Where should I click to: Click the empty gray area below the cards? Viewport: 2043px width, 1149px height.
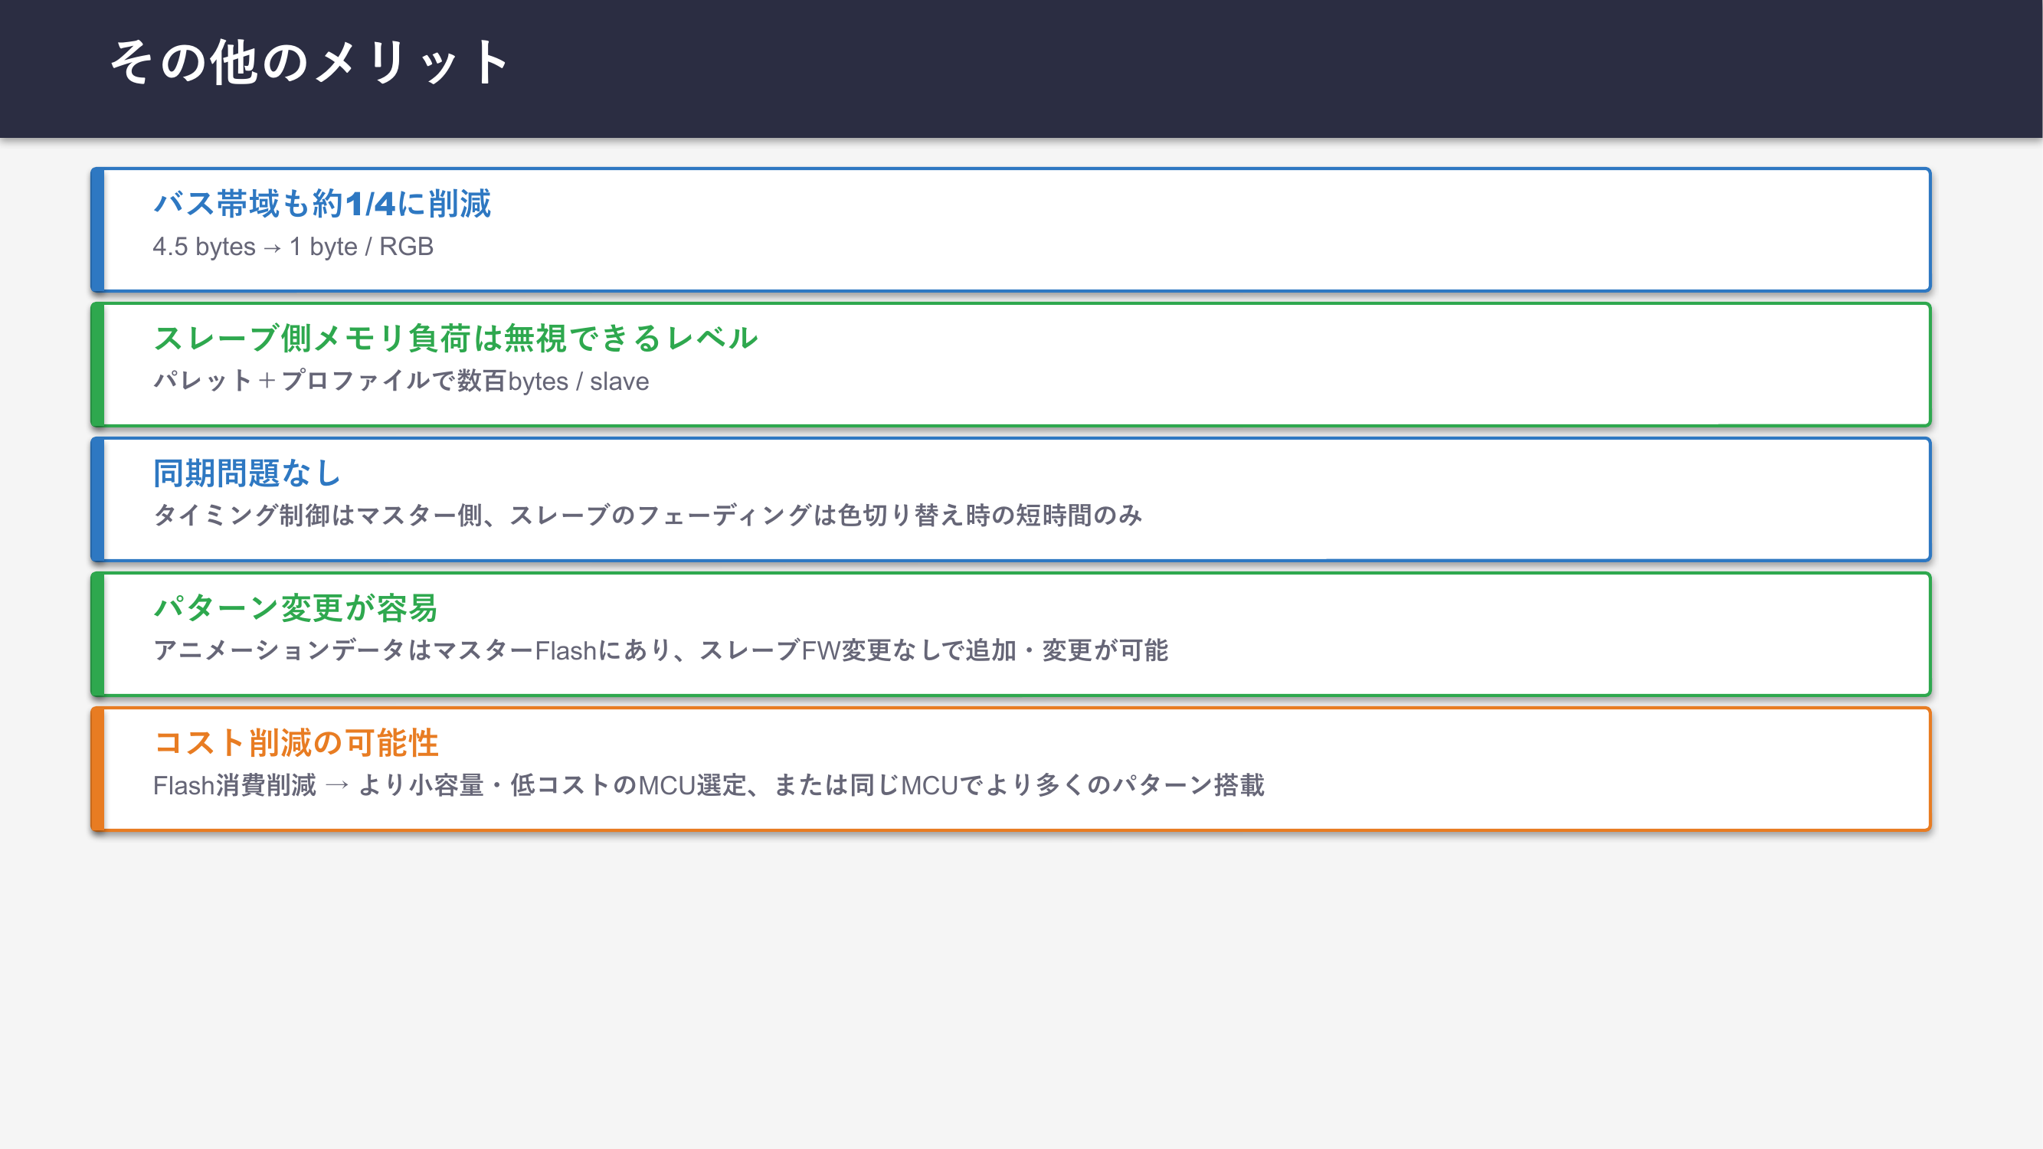(1022, 991)
